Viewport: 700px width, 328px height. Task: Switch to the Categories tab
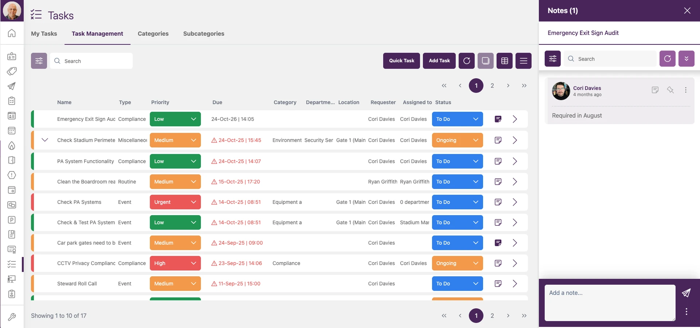153,33
